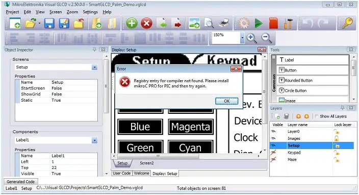Image resolution: width=359 pixels, height=195 pixels.
Task: Click OK in the Error dialog
Action: click(226, 101)
